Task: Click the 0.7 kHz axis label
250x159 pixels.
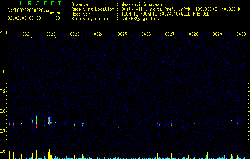Action: 3,131
